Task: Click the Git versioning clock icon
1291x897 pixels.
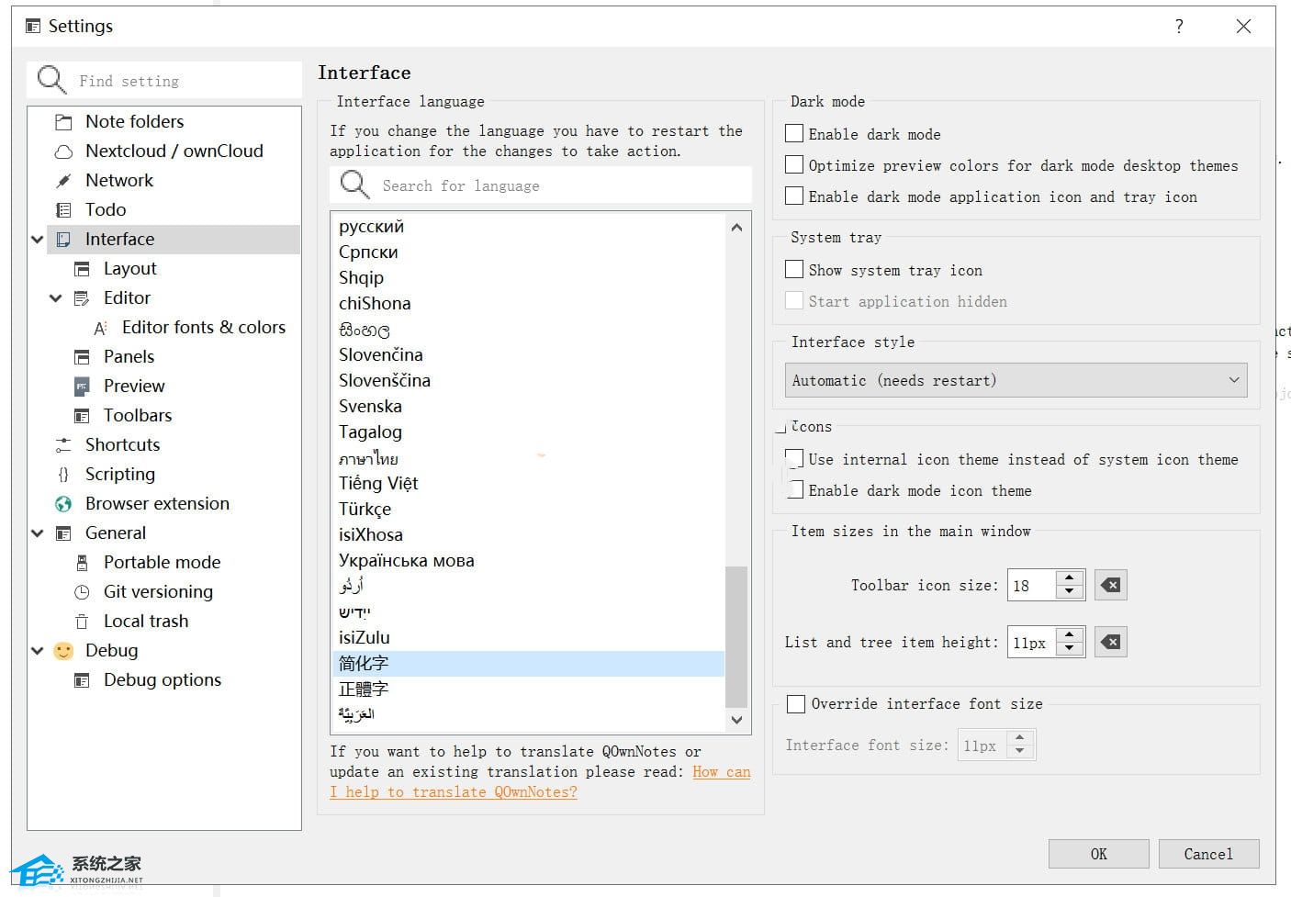Action: click(x=82, y=592)
